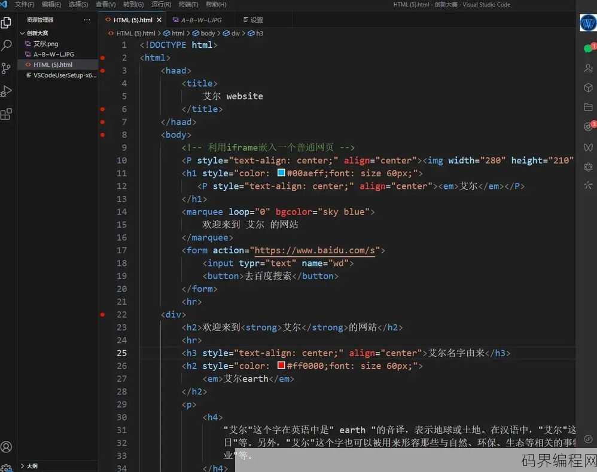
Task: Open the html breadcrumb dropdown
Action: pyautogui.click(x=175, y=33)
